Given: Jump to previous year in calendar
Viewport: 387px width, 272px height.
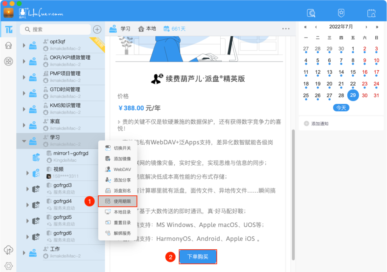Looking at the screenshot, I should click(x=305, y=27).
